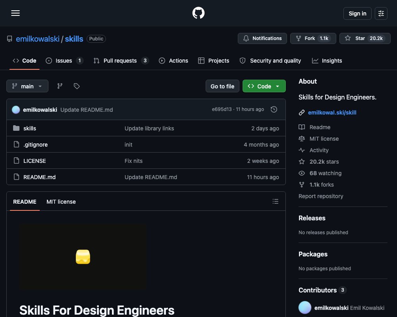The width and height of the screenshot is (397, 317).
Task: Open 'Update library links' commit message
Action: click(x=149, y=128)
